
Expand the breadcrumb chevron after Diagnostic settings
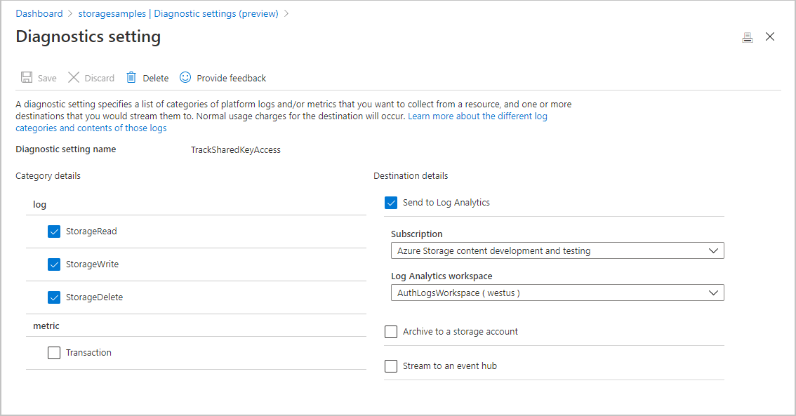click(x=286, y=13)
